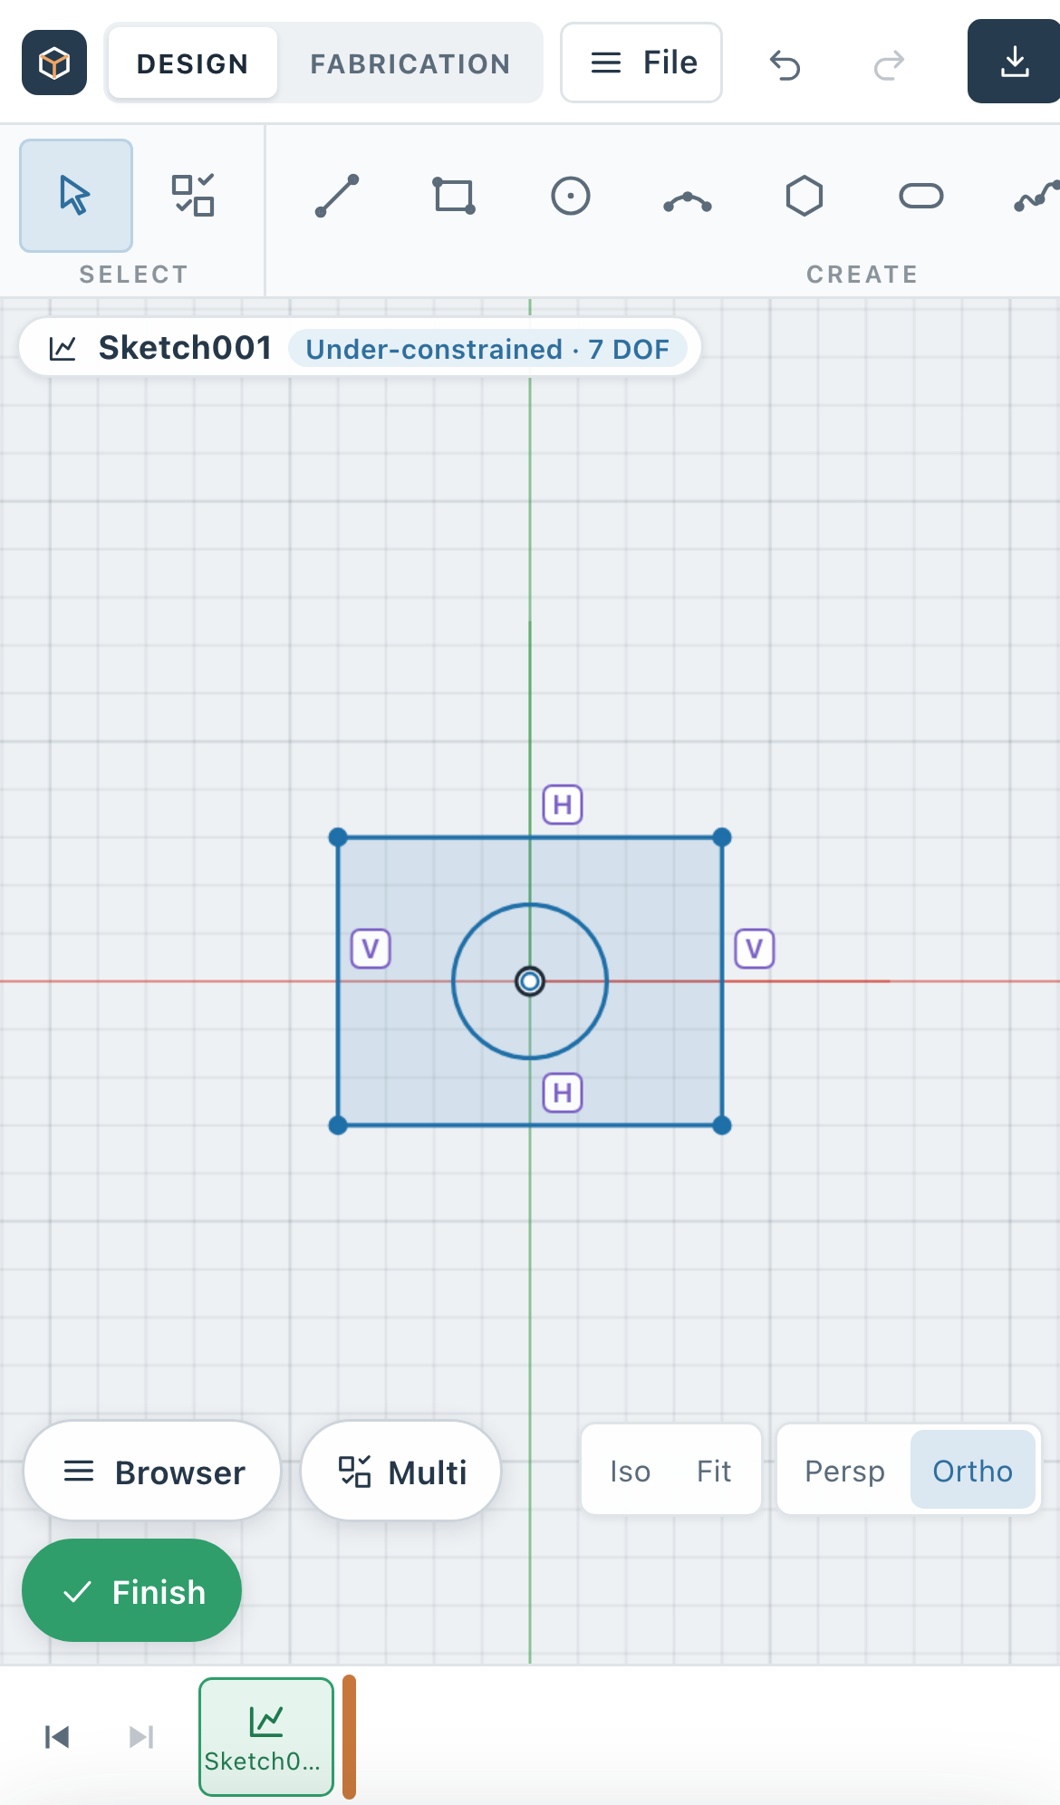Select the circle center origin point
The image size is (1060, 1805).
coord(530,981)
